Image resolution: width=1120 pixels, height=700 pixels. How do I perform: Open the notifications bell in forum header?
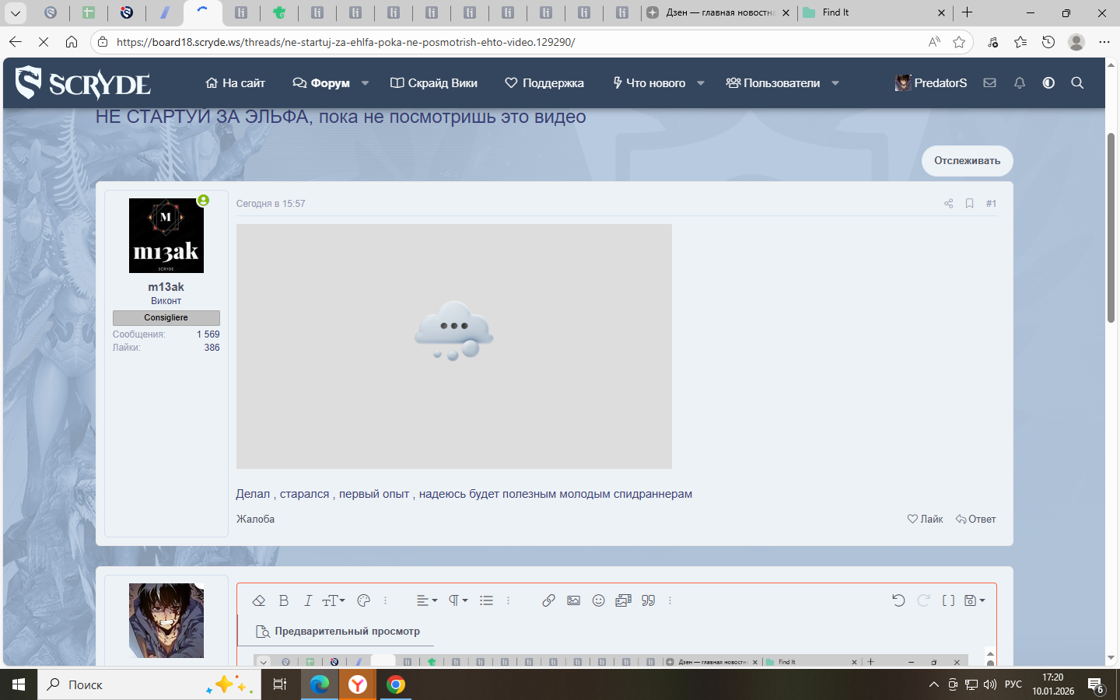coord(1019,83)
